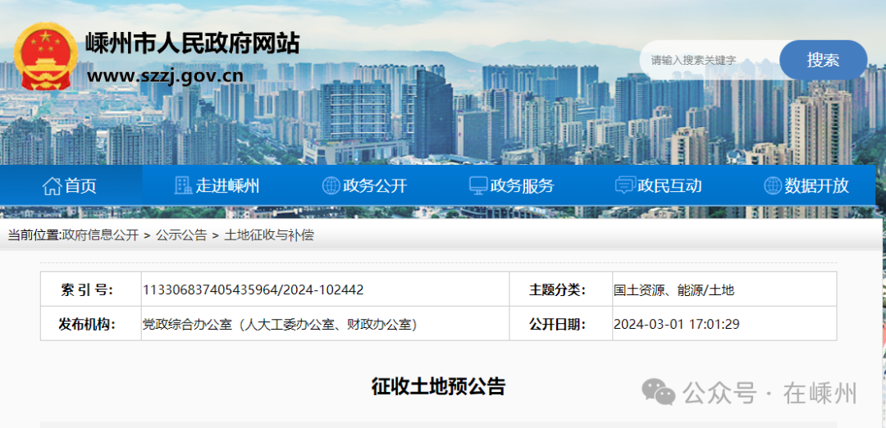Click the 征收土地预公告 heading

pyautogui.click(x=438, y=387)
